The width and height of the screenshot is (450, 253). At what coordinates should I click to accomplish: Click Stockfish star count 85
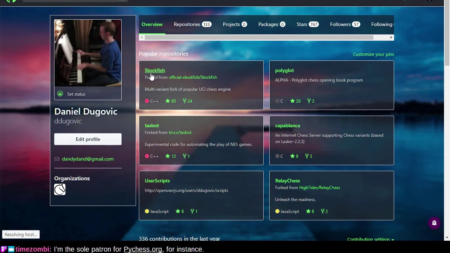click(171, 101)
